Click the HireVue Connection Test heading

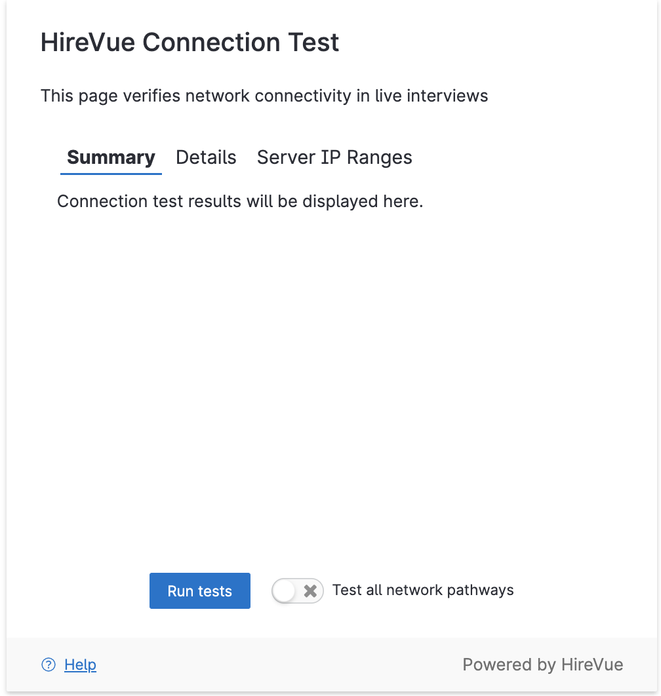pos(190,42)
